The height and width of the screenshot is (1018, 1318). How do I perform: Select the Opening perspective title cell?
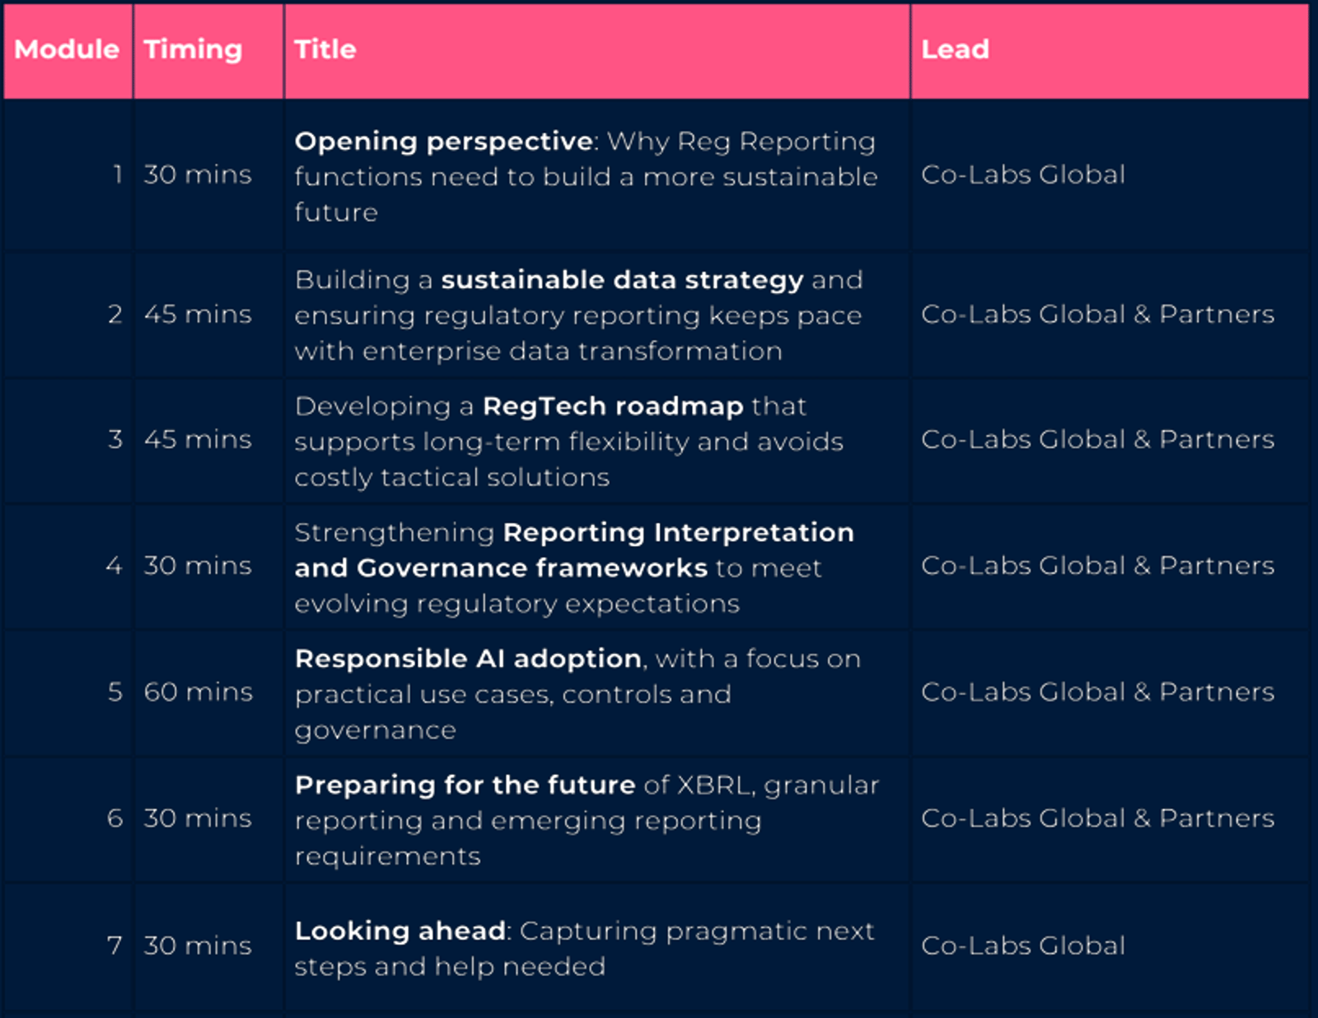[x=597, y=176]
